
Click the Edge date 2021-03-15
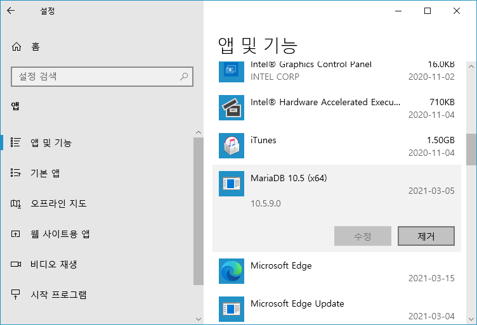pyautogui.click(x=431, y=278)
